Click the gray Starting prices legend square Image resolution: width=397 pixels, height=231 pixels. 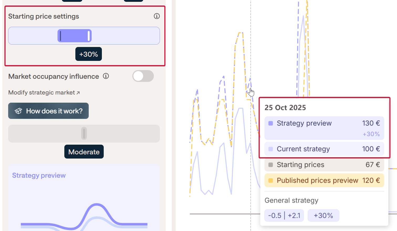point(271,165)
